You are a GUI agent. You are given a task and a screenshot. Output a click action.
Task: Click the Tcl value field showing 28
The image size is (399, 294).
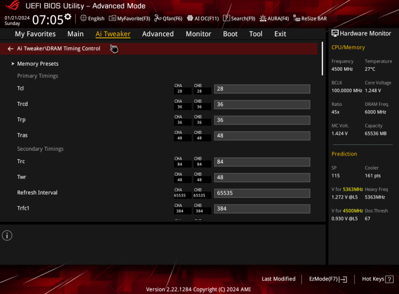click(262, 89)
